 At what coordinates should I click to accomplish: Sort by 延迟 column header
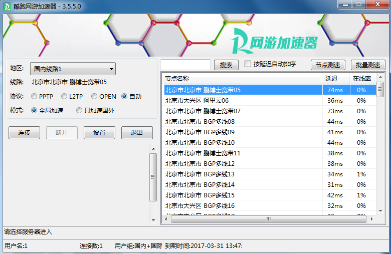pyautogui.click(x=336, y=79)
